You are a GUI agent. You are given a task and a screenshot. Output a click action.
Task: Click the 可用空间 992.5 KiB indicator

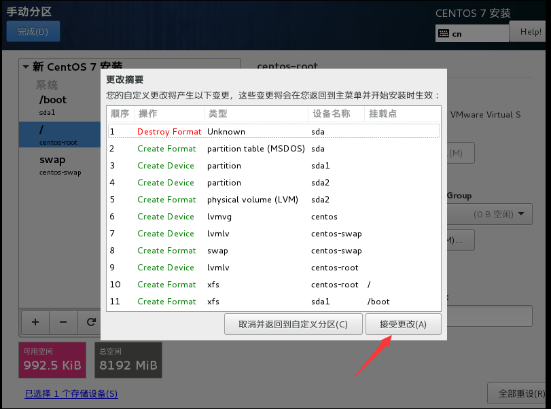coord(52,360)
